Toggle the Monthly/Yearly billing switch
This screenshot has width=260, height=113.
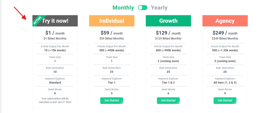(x=142, y=8)
